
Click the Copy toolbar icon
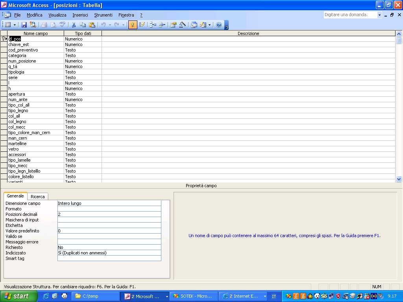83,25
